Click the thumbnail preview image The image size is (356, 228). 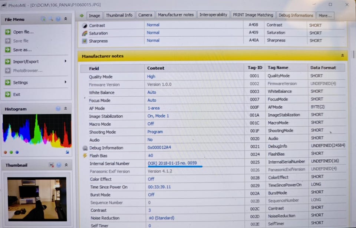tap(37, 199)
